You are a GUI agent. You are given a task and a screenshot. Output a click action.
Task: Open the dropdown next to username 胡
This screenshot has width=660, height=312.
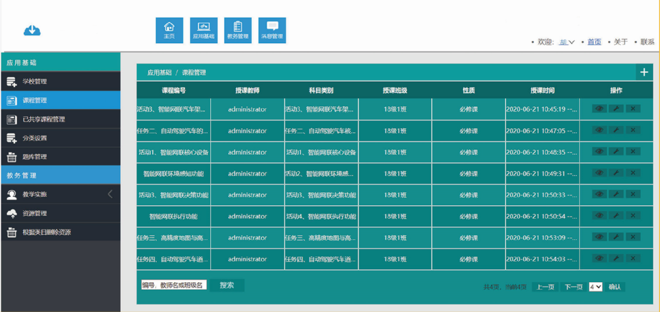(x=571, y=42)
